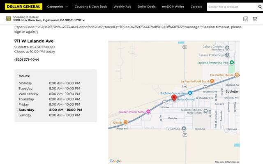Click the store icon beside Shopping in-store
Viewport: 263px width, 164px height.
pyautogui.click(x=8, y=18)
